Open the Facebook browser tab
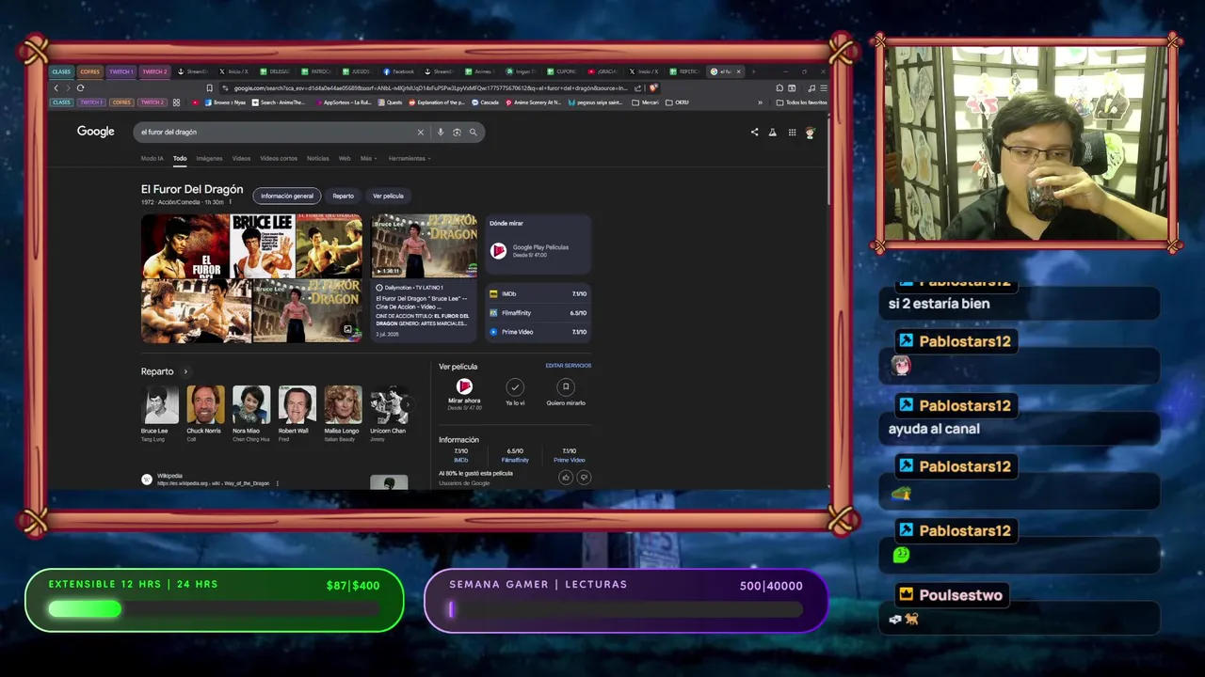Viewport: 1205px width, 677px height. coord(399,71)
